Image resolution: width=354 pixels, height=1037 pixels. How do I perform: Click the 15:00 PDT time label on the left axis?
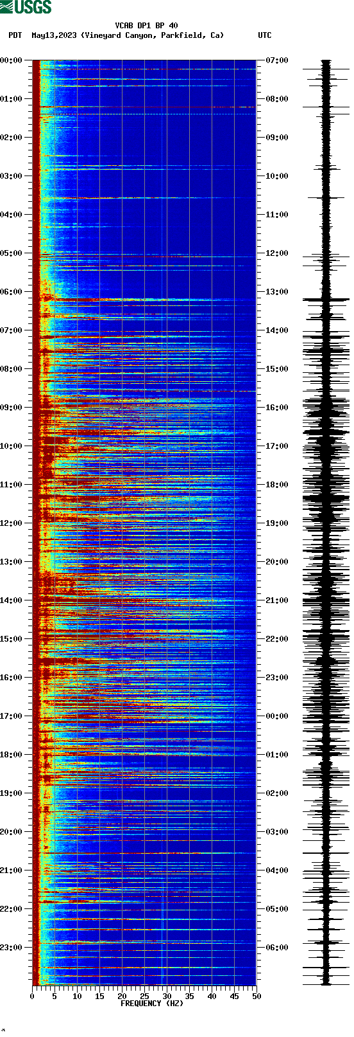pyautogui.click(x=11, y=639)
